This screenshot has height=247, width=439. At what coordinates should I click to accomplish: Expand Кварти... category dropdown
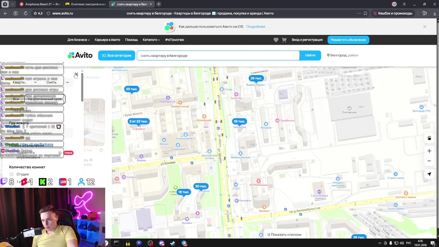(x=24, y=82)
